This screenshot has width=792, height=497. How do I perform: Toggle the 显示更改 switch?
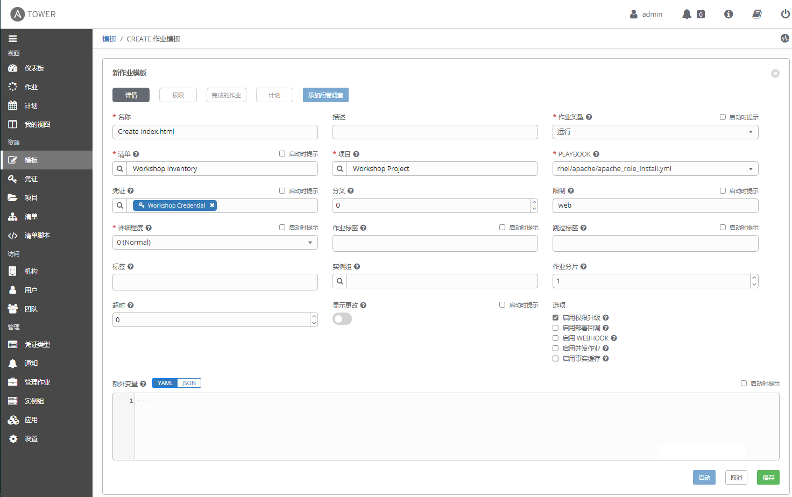[342, 319]
